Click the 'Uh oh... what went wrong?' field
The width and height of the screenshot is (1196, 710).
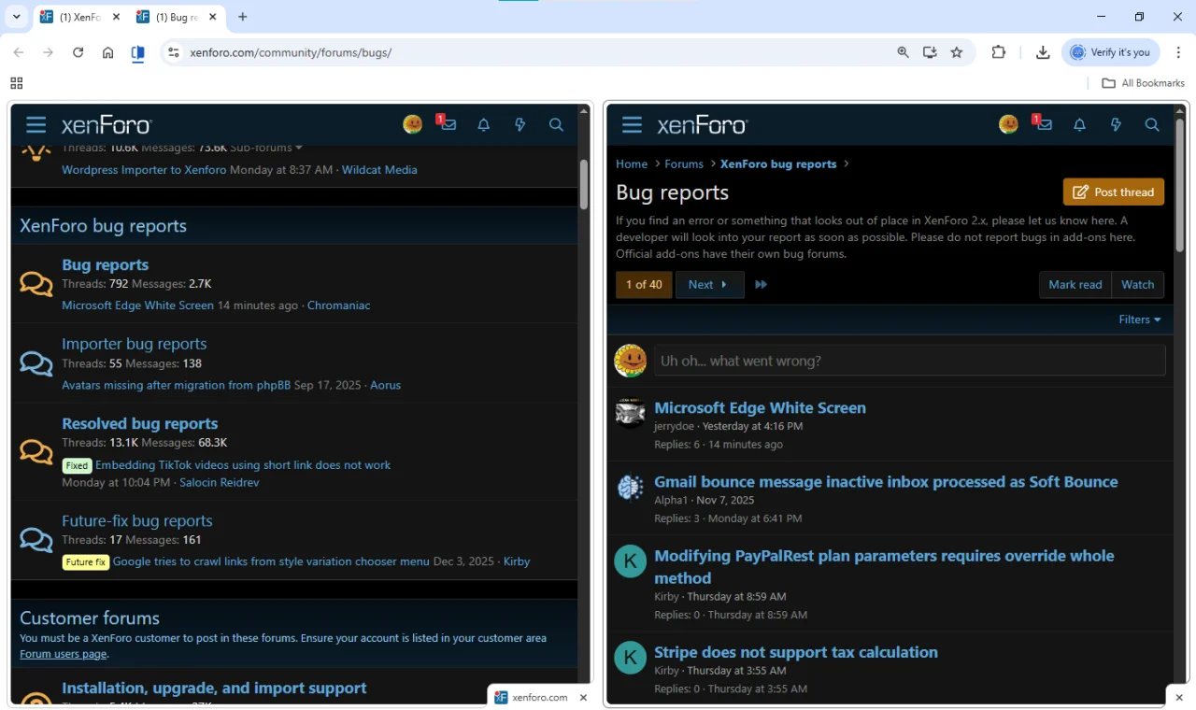click(x=909, y=361)
